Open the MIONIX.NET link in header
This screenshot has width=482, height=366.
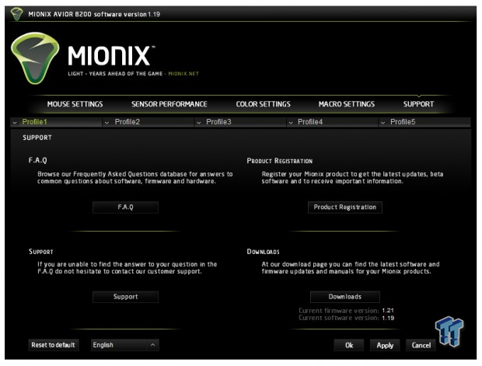(183, 74)
